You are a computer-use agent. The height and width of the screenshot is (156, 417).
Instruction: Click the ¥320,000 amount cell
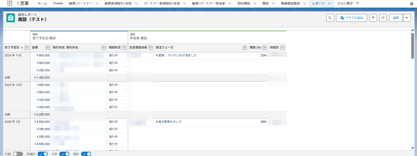43,100
